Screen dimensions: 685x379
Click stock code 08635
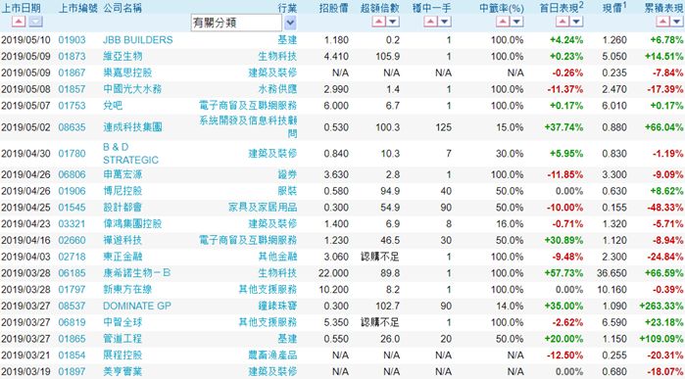[72, 127]
